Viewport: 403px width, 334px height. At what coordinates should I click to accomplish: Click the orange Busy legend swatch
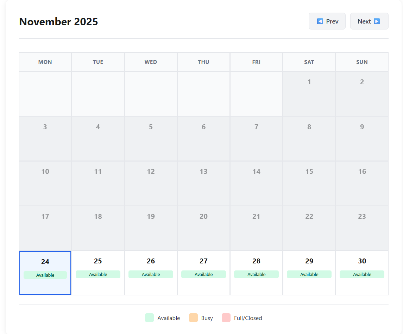click(x=193, y=318)
